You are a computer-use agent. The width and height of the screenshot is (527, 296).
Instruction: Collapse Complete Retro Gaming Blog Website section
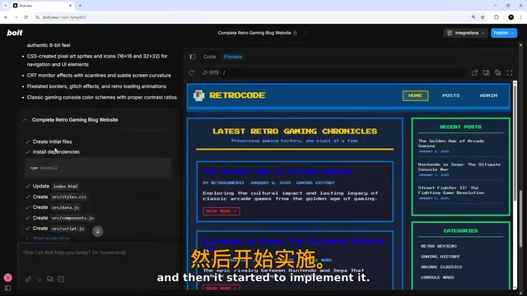[x=25, y=120]
